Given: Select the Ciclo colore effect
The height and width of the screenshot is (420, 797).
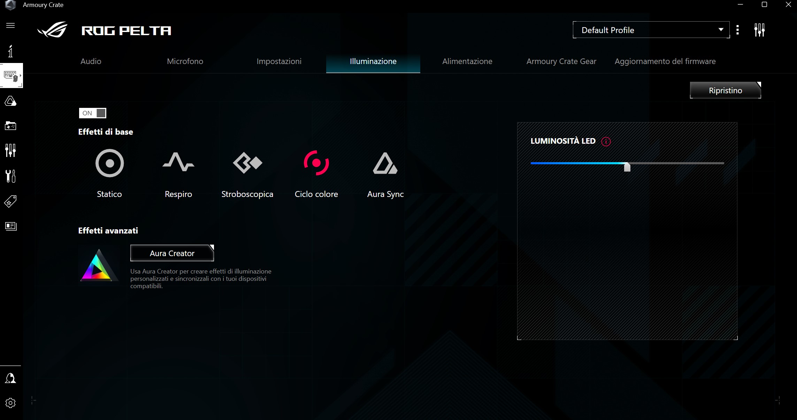Looking at the screenshot, I should click(316, 174).
